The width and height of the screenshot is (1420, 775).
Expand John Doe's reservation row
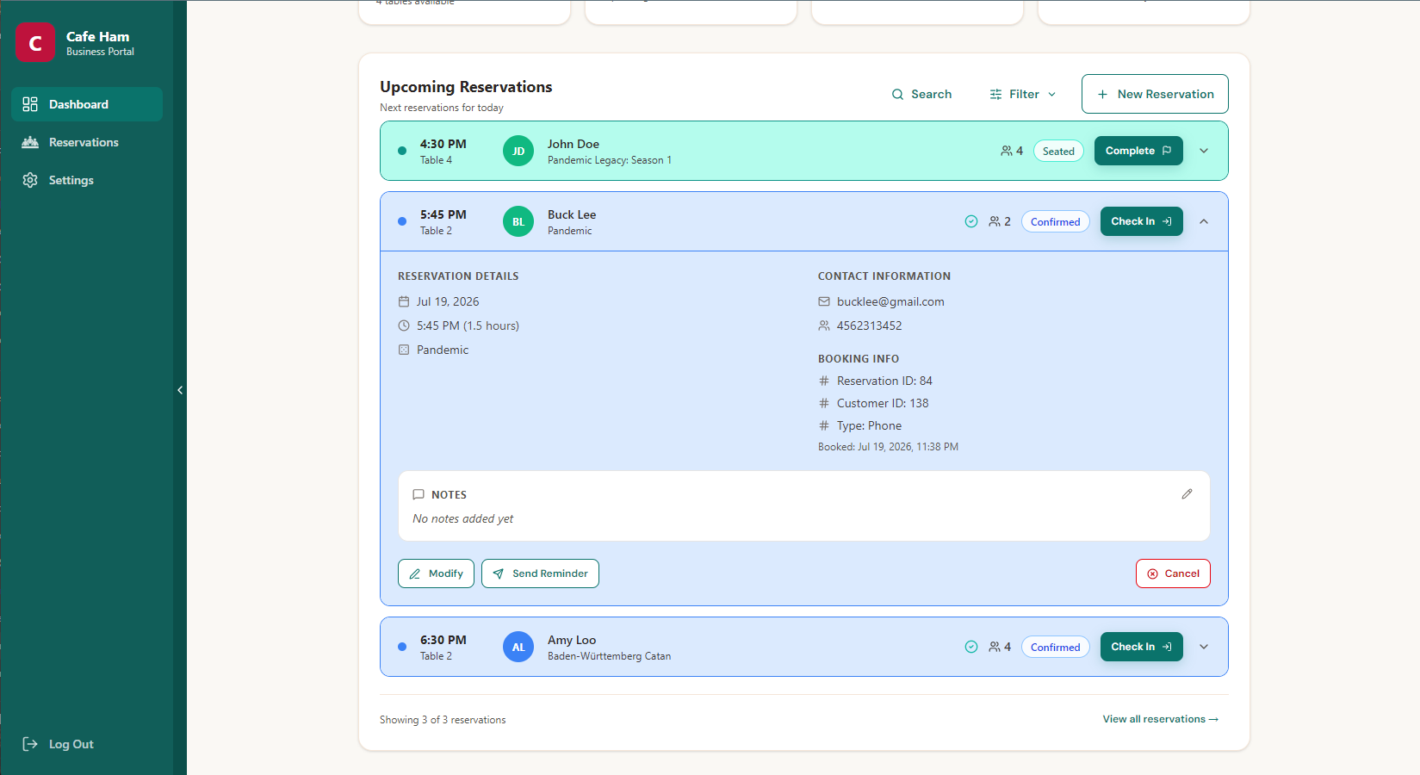pyautogui.click(x=1204, y=151)
